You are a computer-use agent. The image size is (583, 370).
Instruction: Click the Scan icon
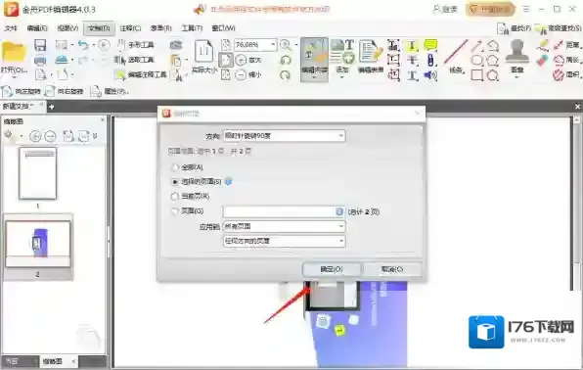tap(62, 60)
